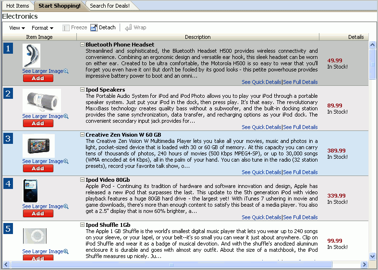Click magnifier icon for Ipod Video image
This screenshot has height=270, width=378.
[66, 207]
